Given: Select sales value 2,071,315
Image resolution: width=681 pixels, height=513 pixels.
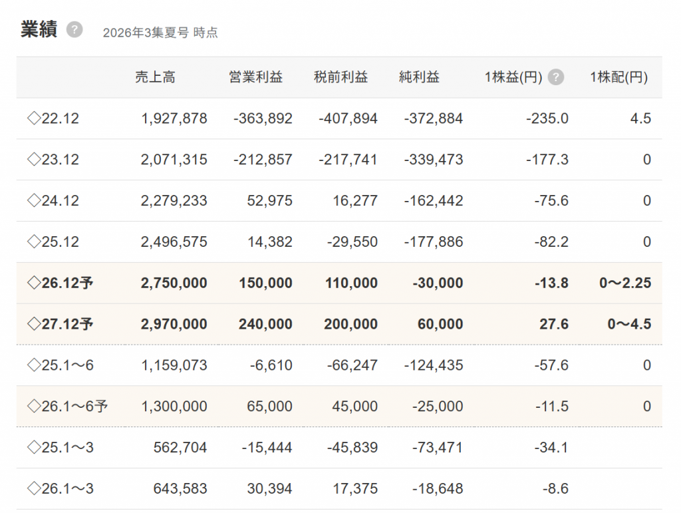Looking at the screenshot, I should (x=174, y=160).
